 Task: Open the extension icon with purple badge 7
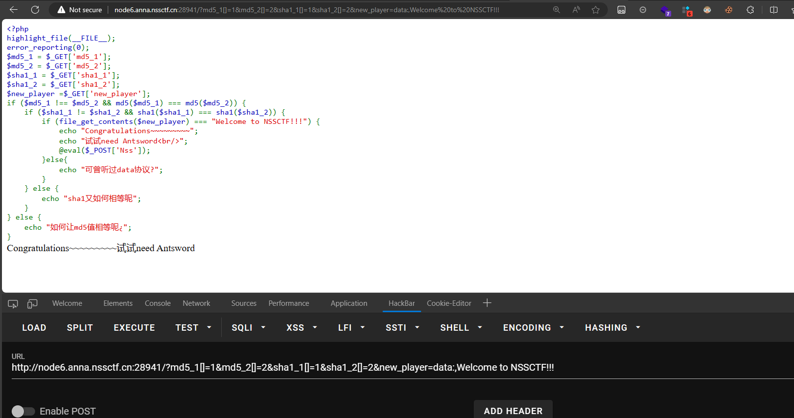pyautogui.click(x=665, y=10)
